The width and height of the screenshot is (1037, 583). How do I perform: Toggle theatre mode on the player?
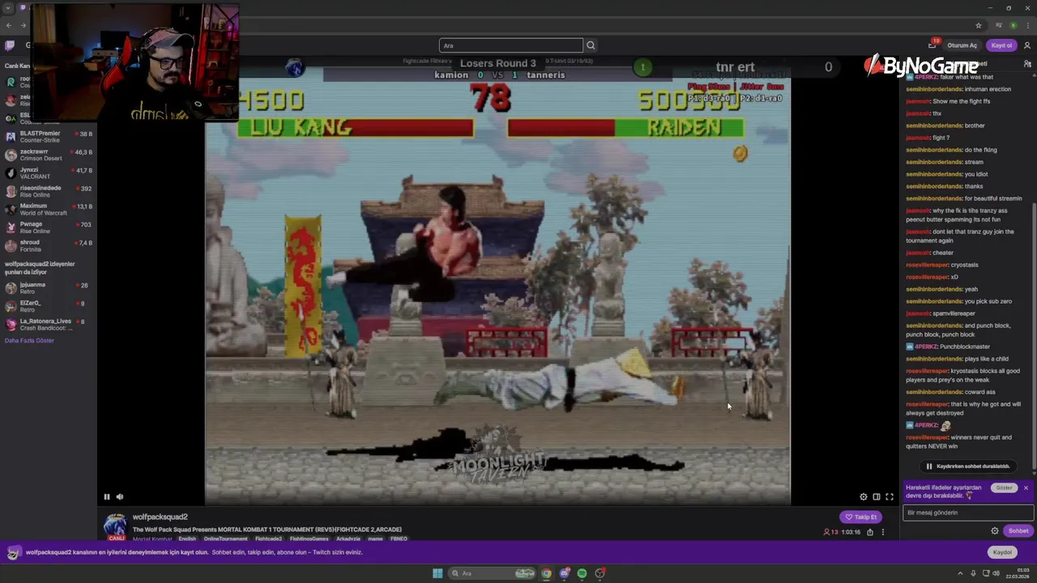point(876,496)
